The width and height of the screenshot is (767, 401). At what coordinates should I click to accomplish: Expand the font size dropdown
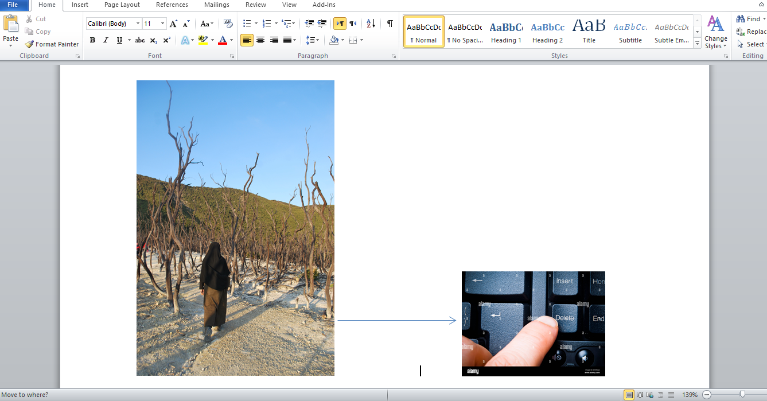(163, 24)
